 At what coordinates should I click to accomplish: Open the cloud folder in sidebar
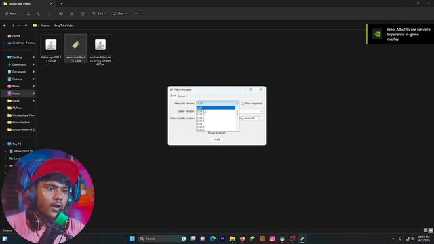point(16,101)
